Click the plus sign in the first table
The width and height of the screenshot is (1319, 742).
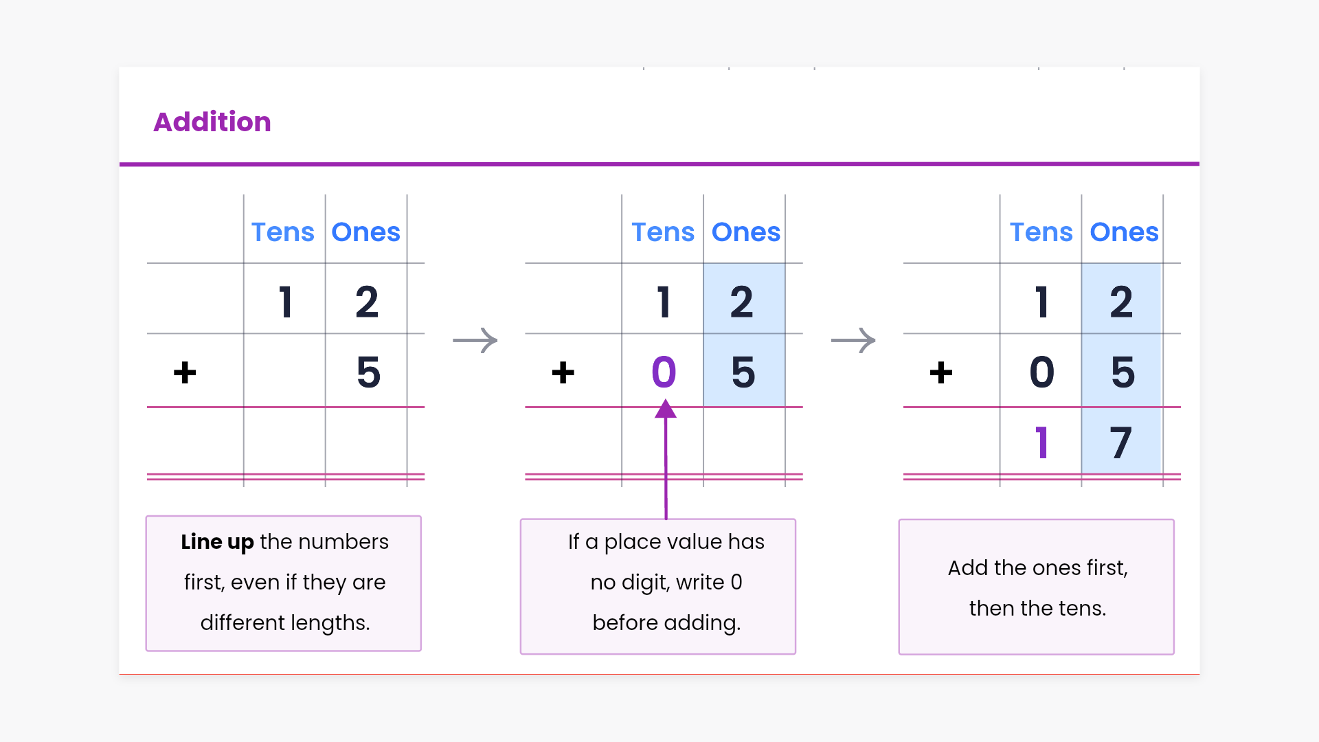pyautogui.click(x=185, y=373)
